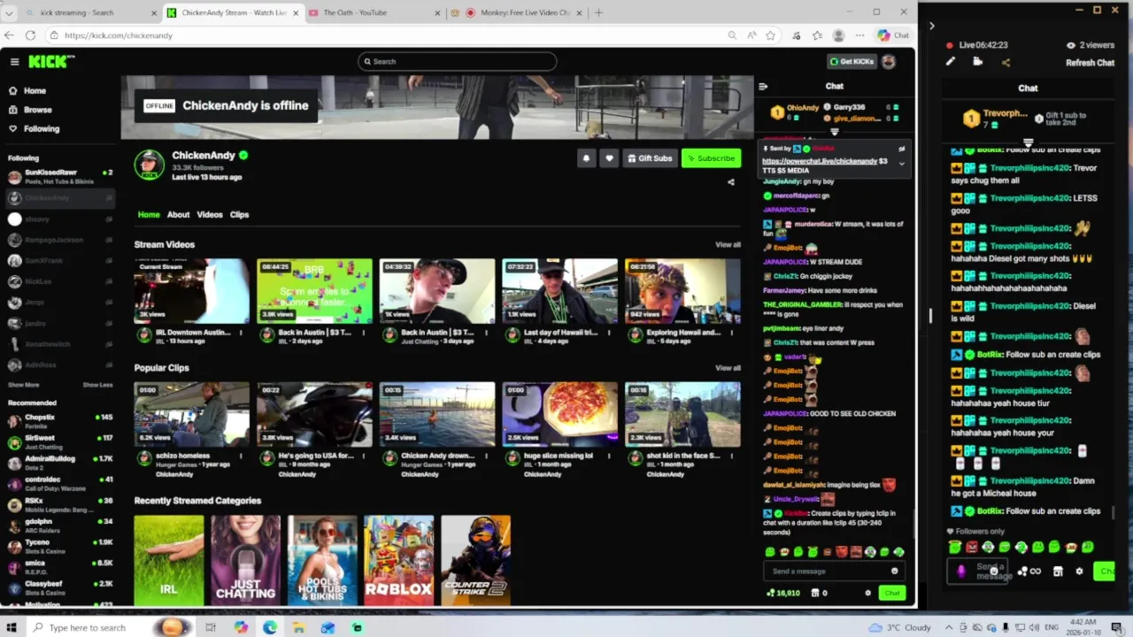Open Kick chat settings gear
Screen dimensions: 1133x637
tap(867, 593)
